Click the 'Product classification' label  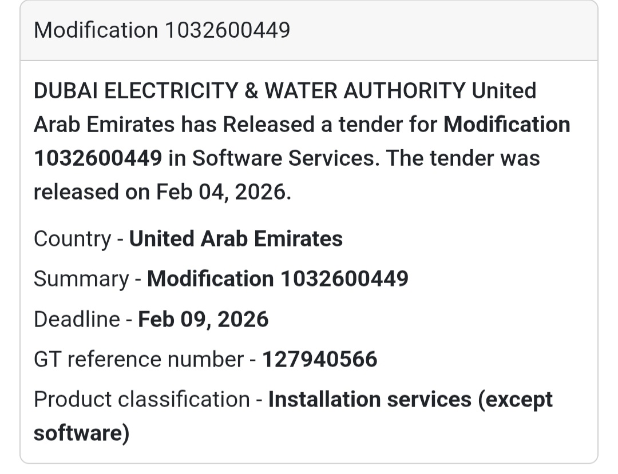point(141,399)
